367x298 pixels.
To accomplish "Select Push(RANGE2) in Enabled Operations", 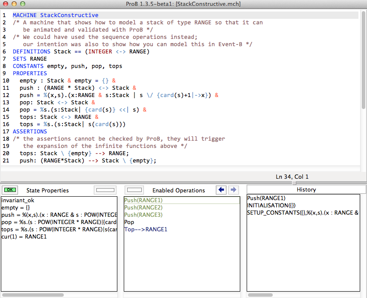I will click(143, 207).
